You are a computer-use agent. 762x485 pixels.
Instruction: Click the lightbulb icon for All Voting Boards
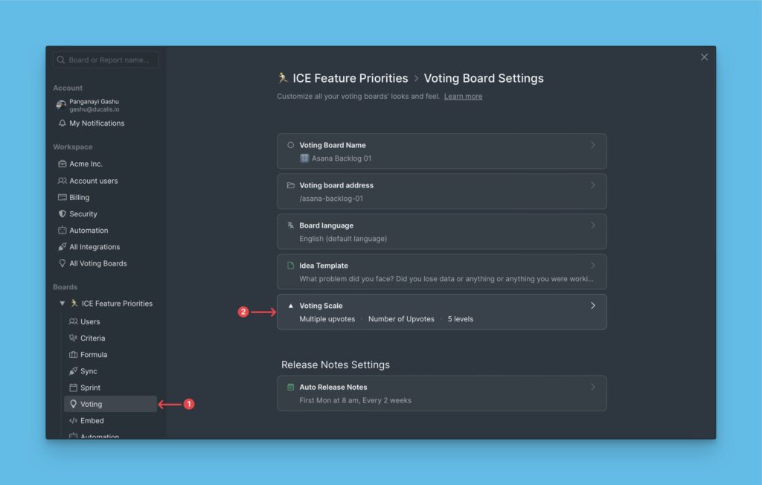(x=63, y=263)
